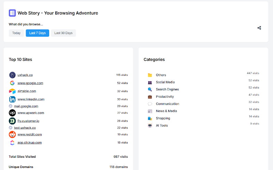Click the Search Engines magnifier icon
The height and width of the screenshot is (170, 273).
pyautogui.click(x=150, y=89)
